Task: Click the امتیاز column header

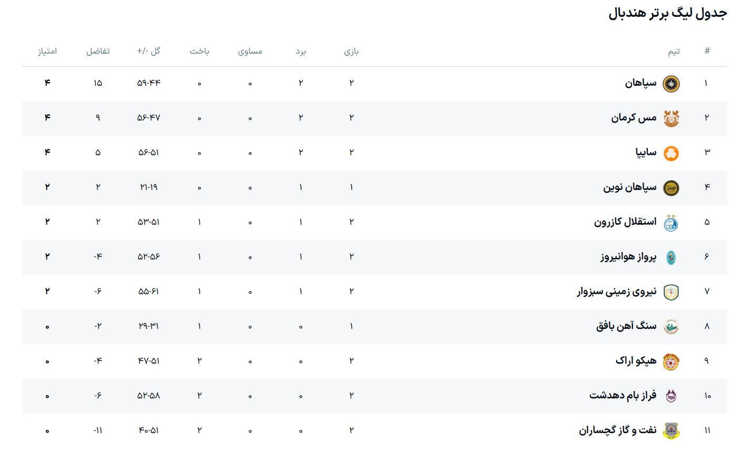Action: pos(47,51)
